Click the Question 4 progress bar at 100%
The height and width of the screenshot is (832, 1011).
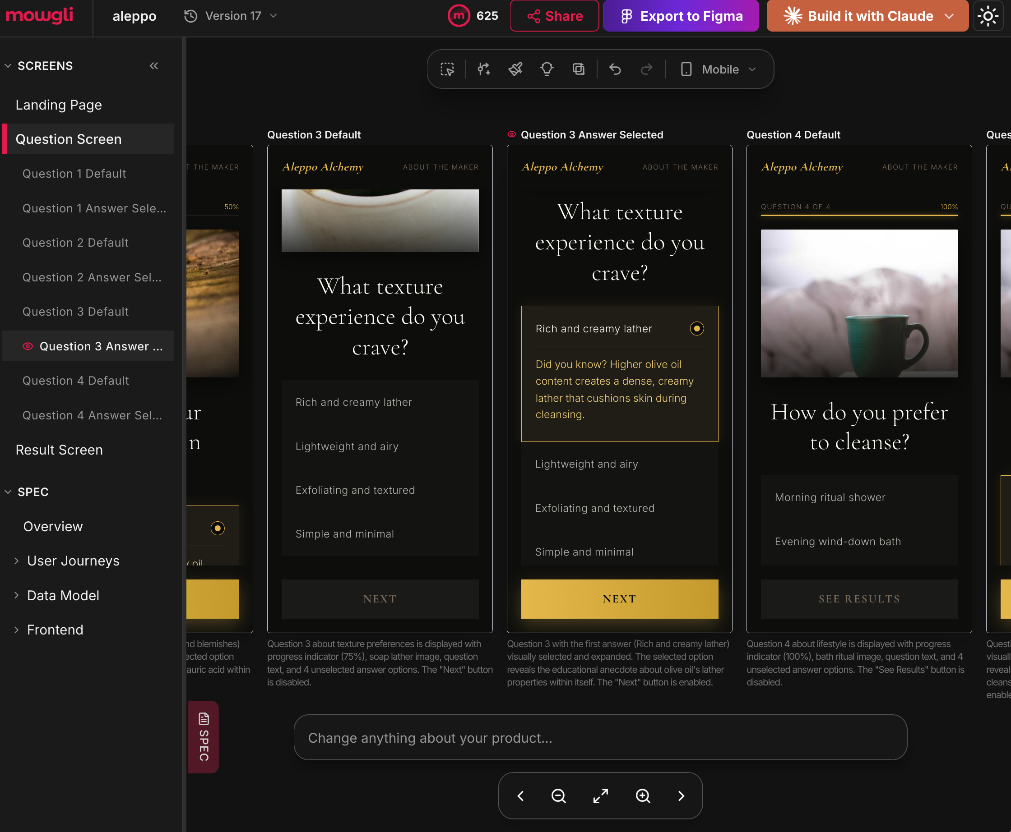click(x=859, y=215)
